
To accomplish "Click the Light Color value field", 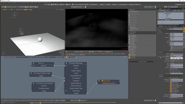I will tap(177, 58).
